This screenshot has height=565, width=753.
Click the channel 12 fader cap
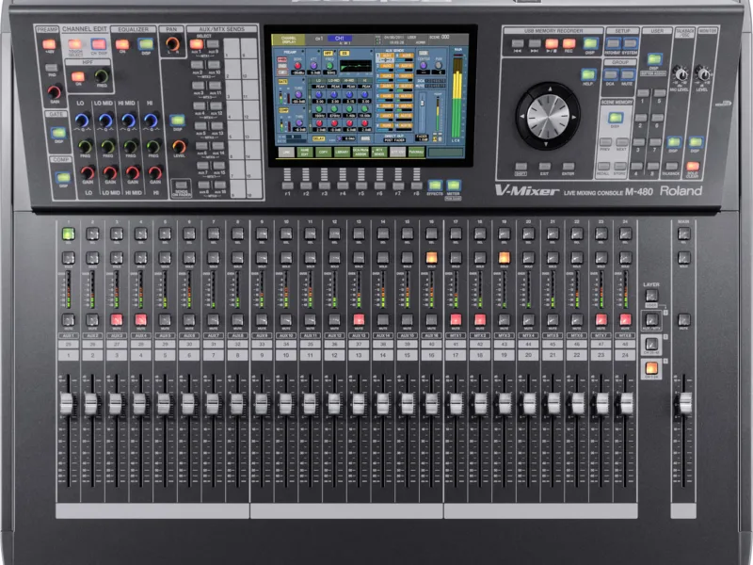pos(334,403)
